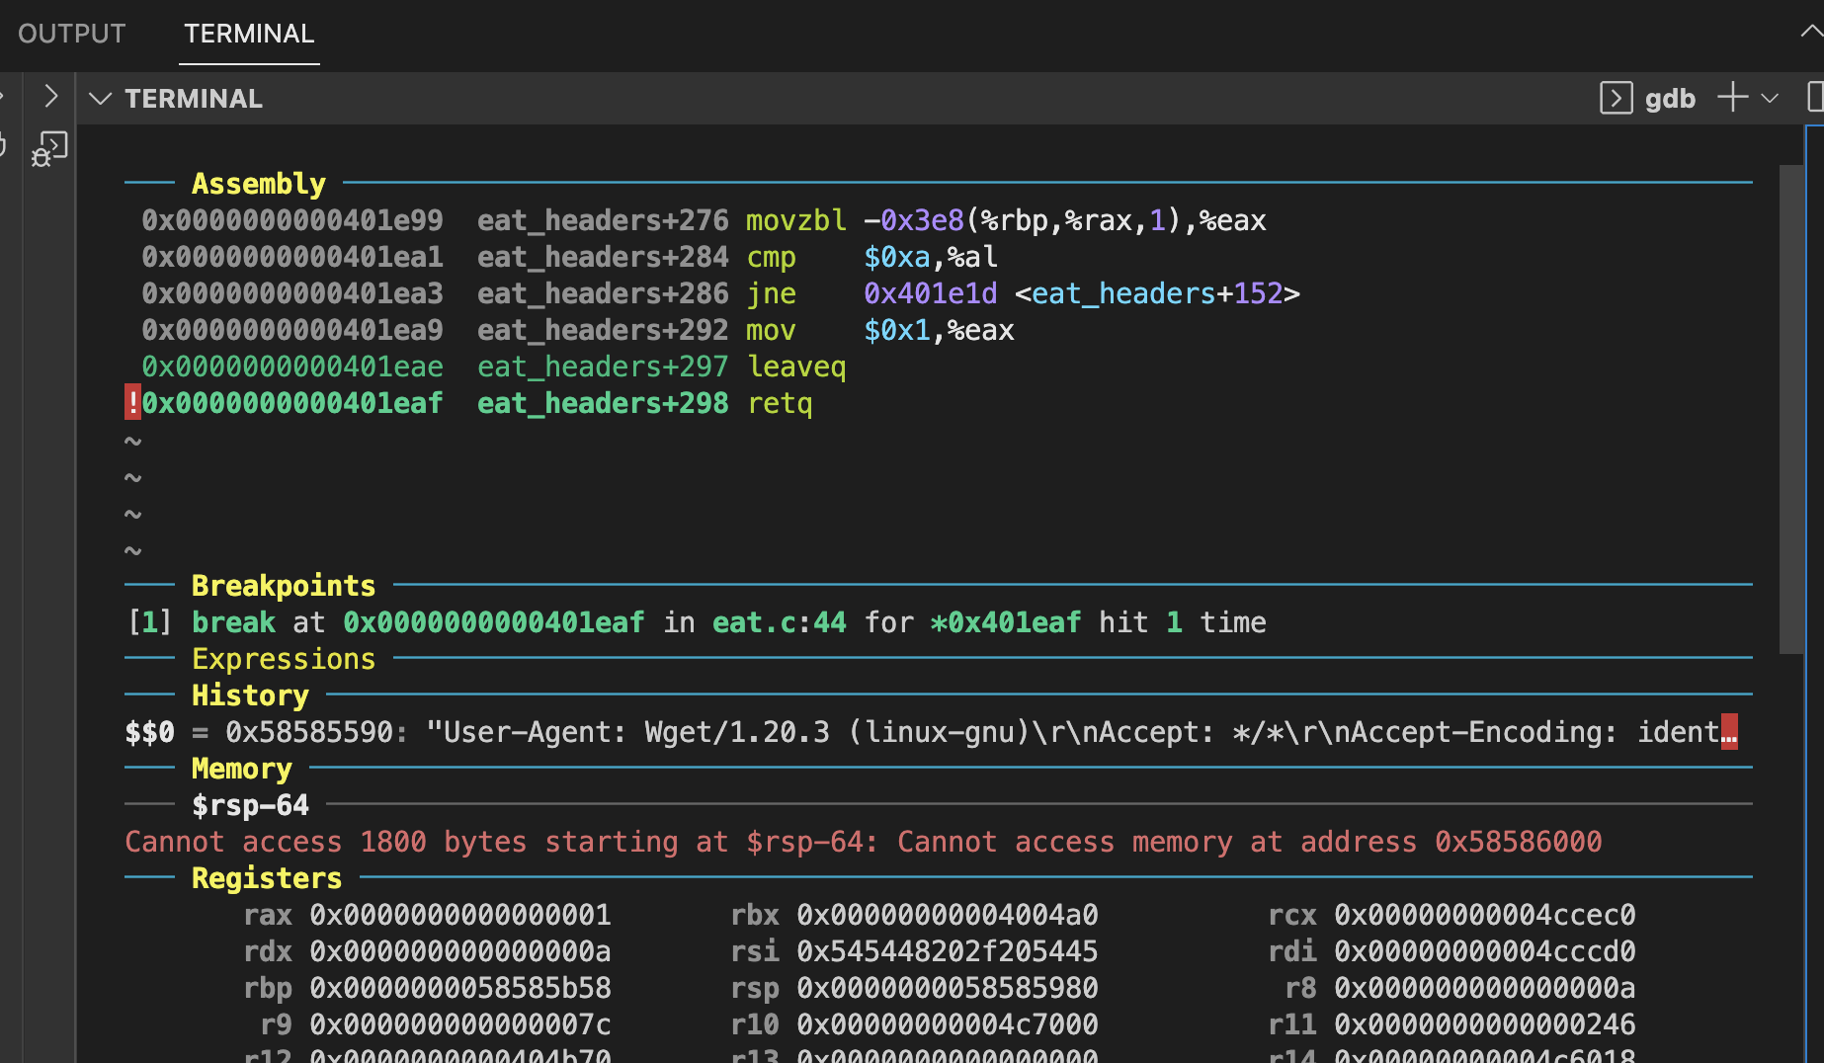Click the gdb terminal prompt icon
The width and height of the screenshot is (1824, 1063).
click(x=1616, y=98)
